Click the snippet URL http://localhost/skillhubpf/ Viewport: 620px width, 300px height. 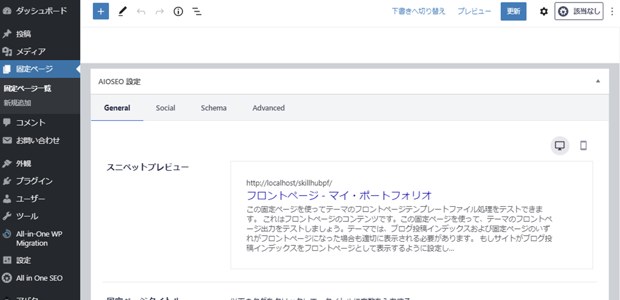(289, 183)
